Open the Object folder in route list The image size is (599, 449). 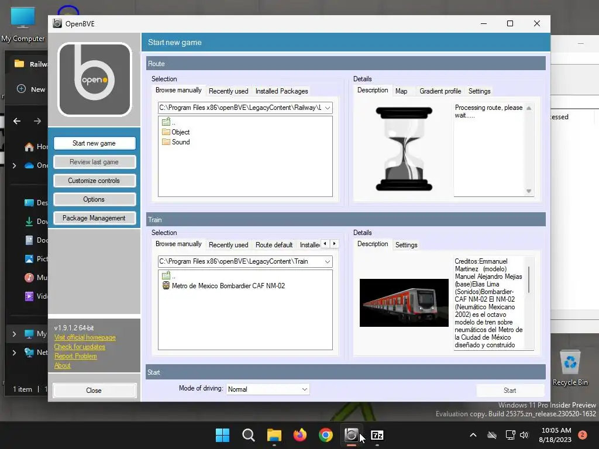click(x=175, y=132)
